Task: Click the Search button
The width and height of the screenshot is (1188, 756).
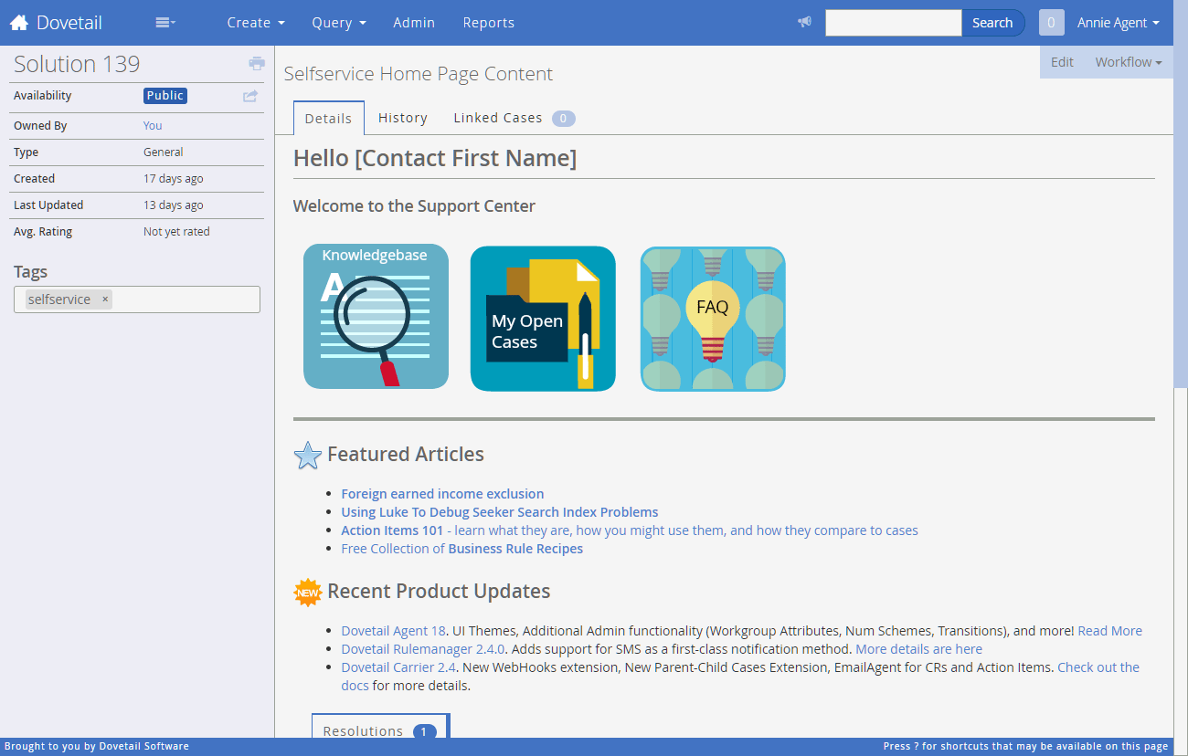Action: click(992, 23)
